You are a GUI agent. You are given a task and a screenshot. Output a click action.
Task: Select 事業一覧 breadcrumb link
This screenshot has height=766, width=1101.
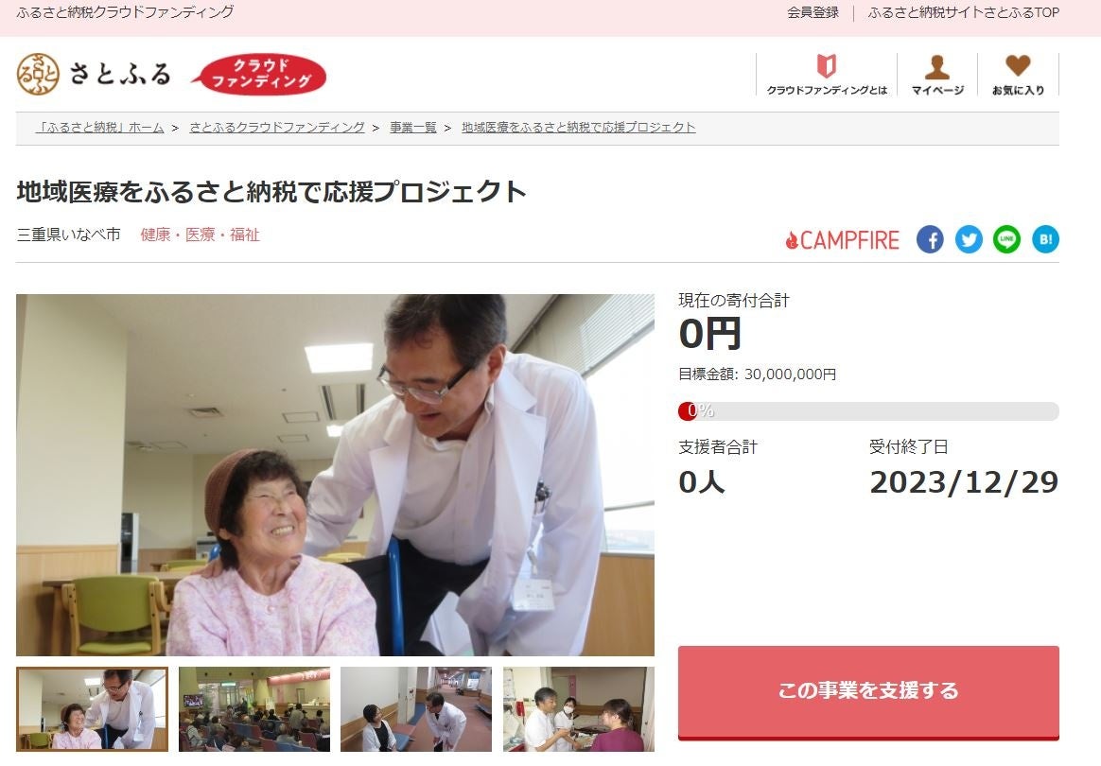(x=412, y=127)
